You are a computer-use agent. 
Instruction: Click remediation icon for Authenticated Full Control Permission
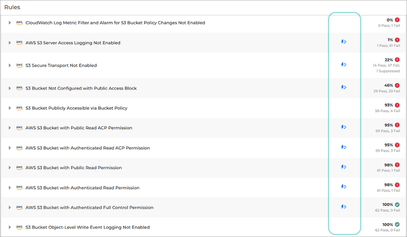(x=343, y=207)
